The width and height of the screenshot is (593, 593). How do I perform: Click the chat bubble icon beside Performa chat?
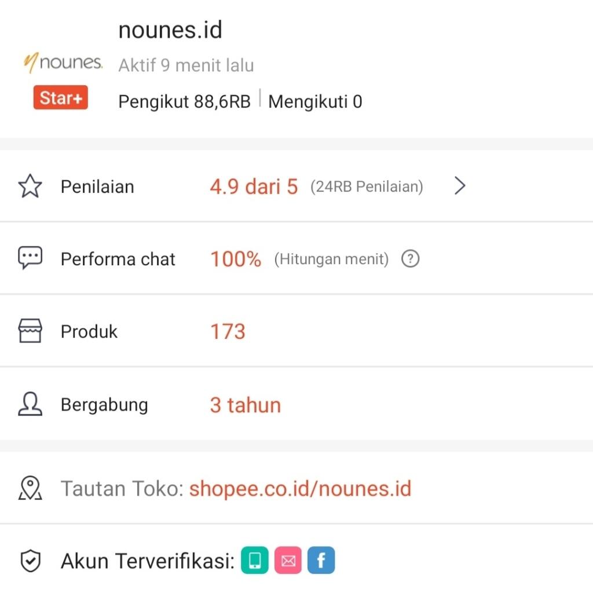[x=30, y=258]
